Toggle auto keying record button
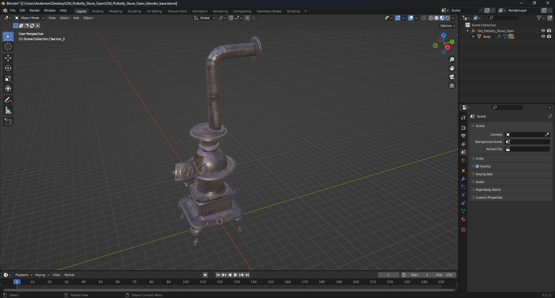 pyautogui.click(x=205, y=275)
